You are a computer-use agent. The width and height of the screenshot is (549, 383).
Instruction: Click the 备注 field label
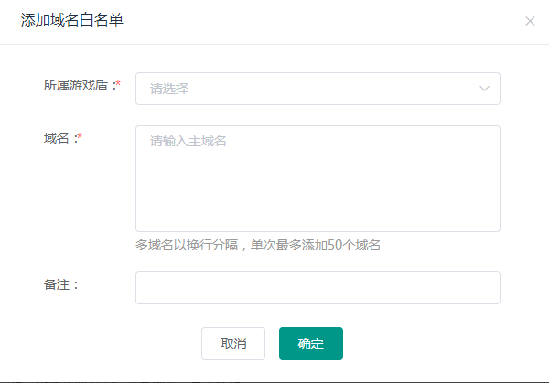(x=57, y=284)
